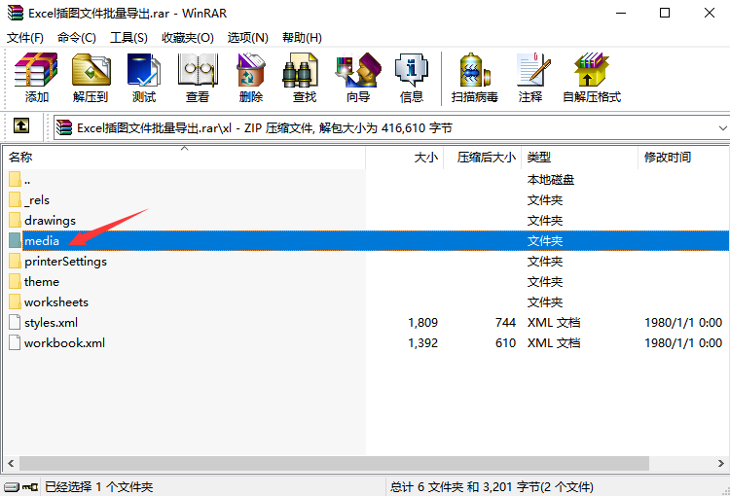Click workbook.xml date 1980/1/1 0:00
Image resolution: width=730 pixels, height=496 pixels.
click(x=683, y=343)
